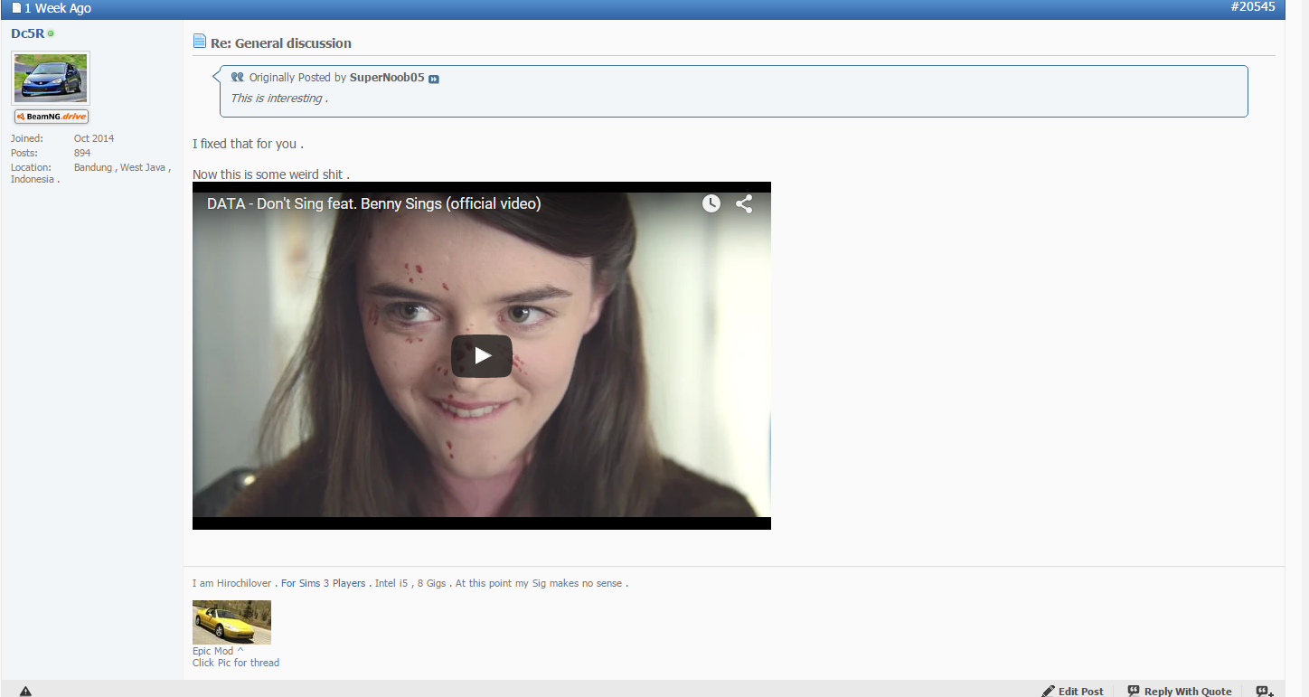Click the Edit Post button

click(x=1073, y=691)
